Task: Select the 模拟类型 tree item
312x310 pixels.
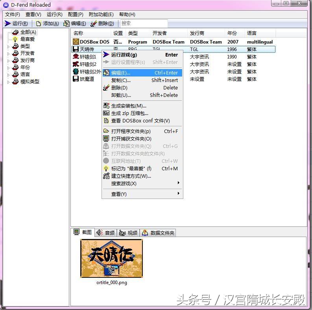Action: click(30, 82)
